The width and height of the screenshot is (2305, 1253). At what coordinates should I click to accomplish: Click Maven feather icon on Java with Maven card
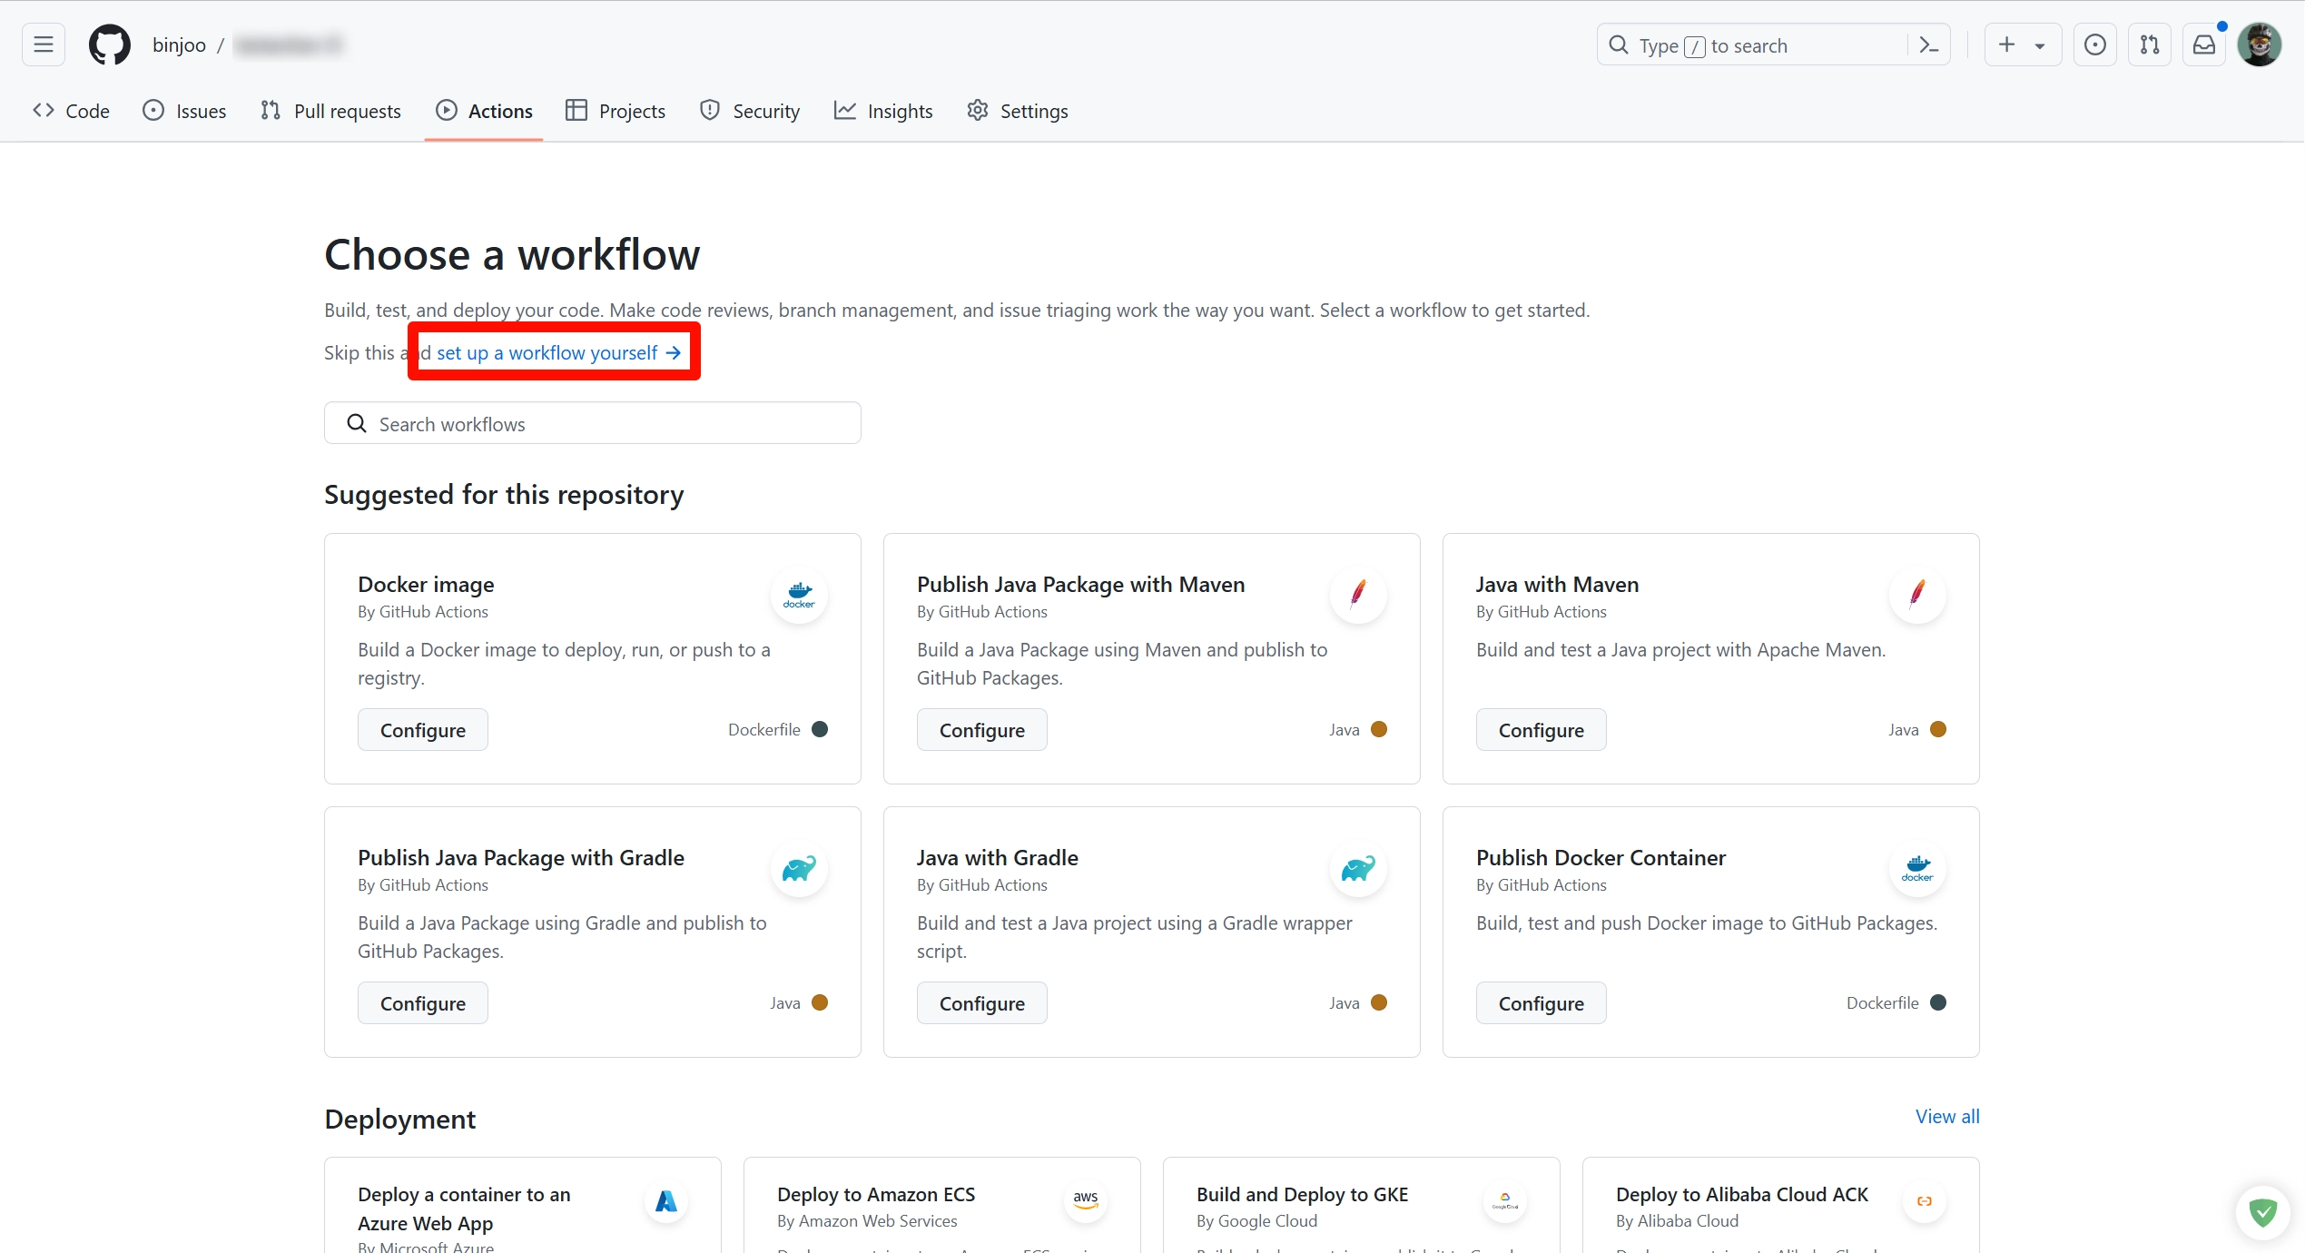pos(1918,596)
